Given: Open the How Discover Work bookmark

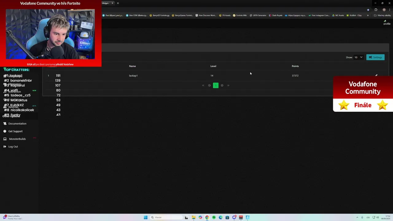Looking at the screenshot, I should point(206,15).
